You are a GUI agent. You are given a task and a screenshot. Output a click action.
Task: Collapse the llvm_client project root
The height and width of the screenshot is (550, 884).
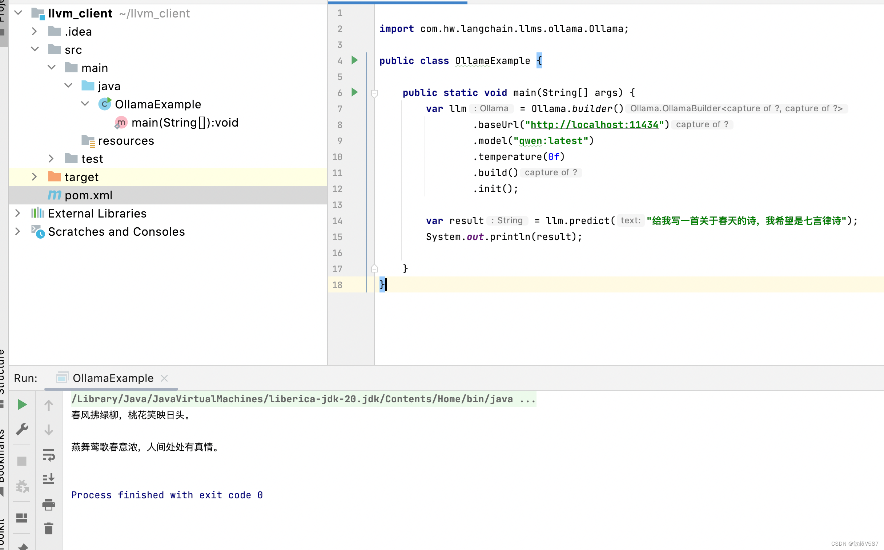18,13
